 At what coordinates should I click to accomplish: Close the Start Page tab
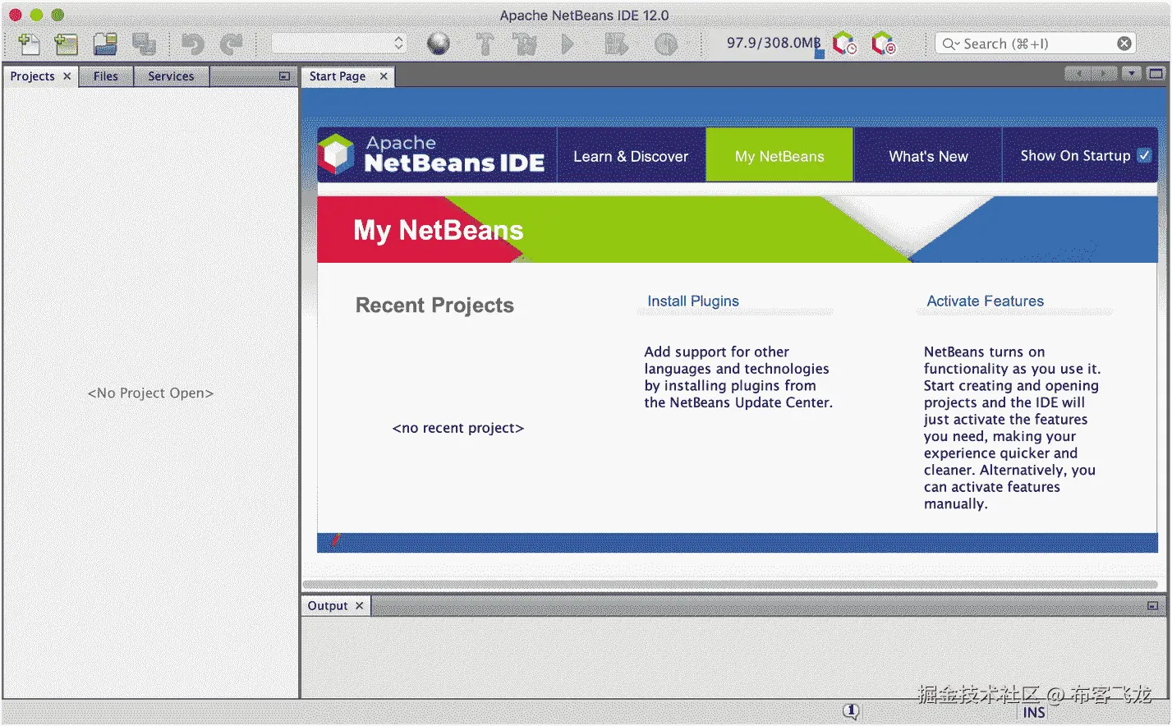(x=384, y=76)
